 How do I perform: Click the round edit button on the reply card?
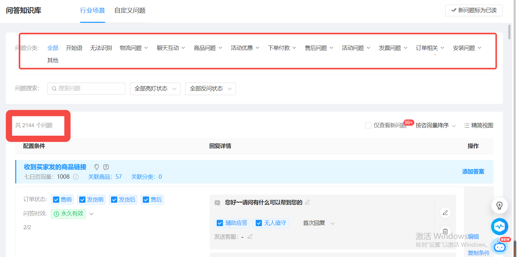pos(445,213)
